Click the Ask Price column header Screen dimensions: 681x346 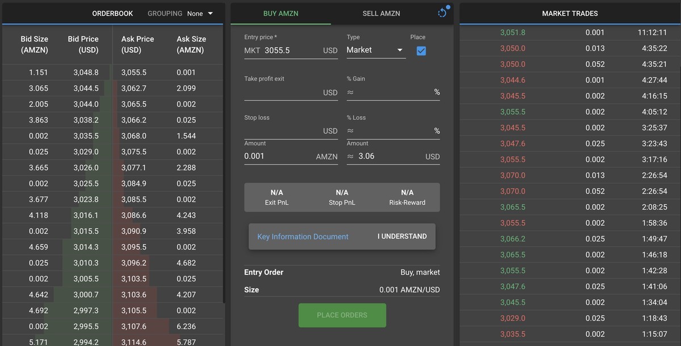(x=137, y=44)
